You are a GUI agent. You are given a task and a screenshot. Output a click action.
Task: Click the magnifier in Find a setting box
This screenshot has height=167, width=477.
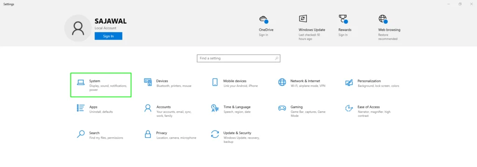277,58
